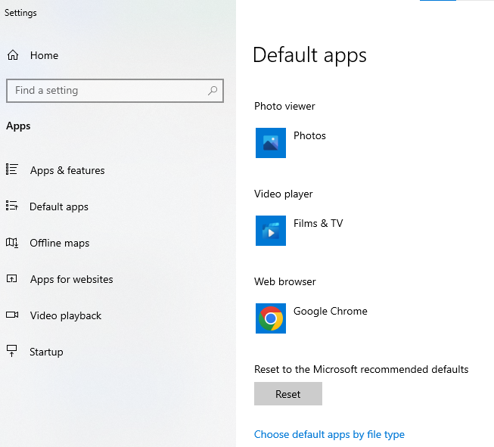Click the Default apps page heading
Screen dimensions: 494x447
point(309,55)
